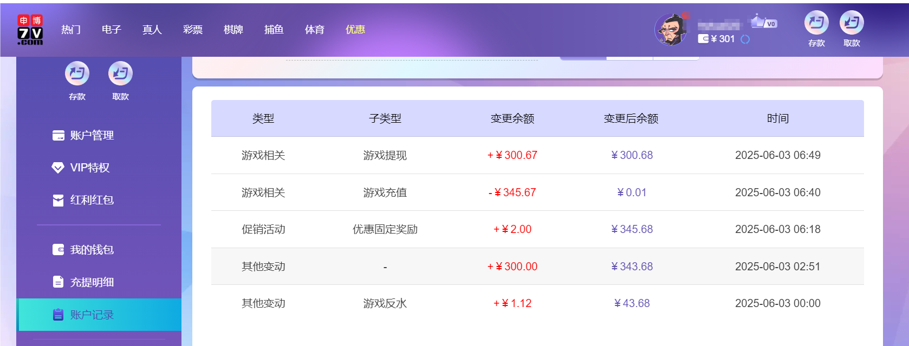The width and height of the screenshot is (909, 346).
Task: Open the 电子 navigation tab
Action: 112,30
